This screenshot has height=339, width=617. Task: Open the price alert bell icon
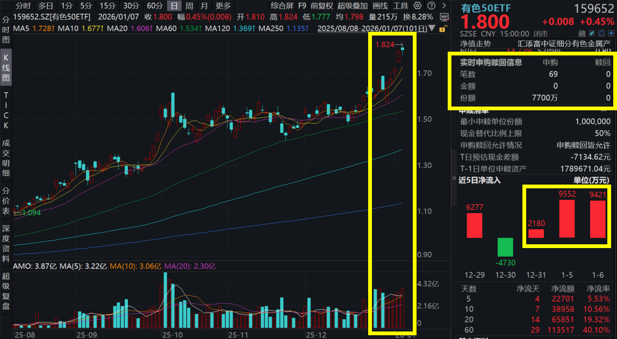click(601, 33)
